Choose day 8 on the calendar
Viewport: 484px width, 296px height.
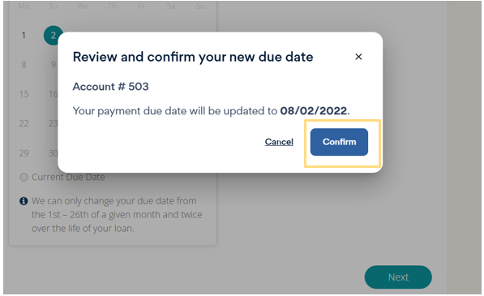pyautogui.click(x=24, y=65)
